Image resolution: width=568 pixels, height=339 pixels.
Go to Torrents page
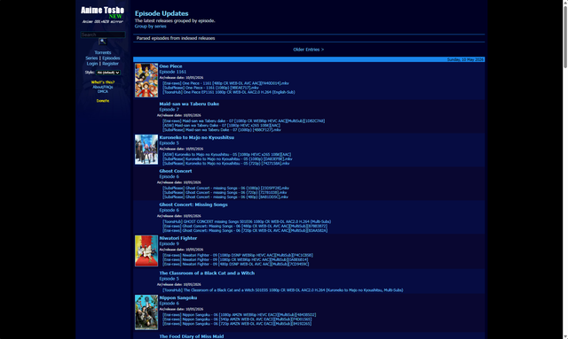(x=103, y=52)
